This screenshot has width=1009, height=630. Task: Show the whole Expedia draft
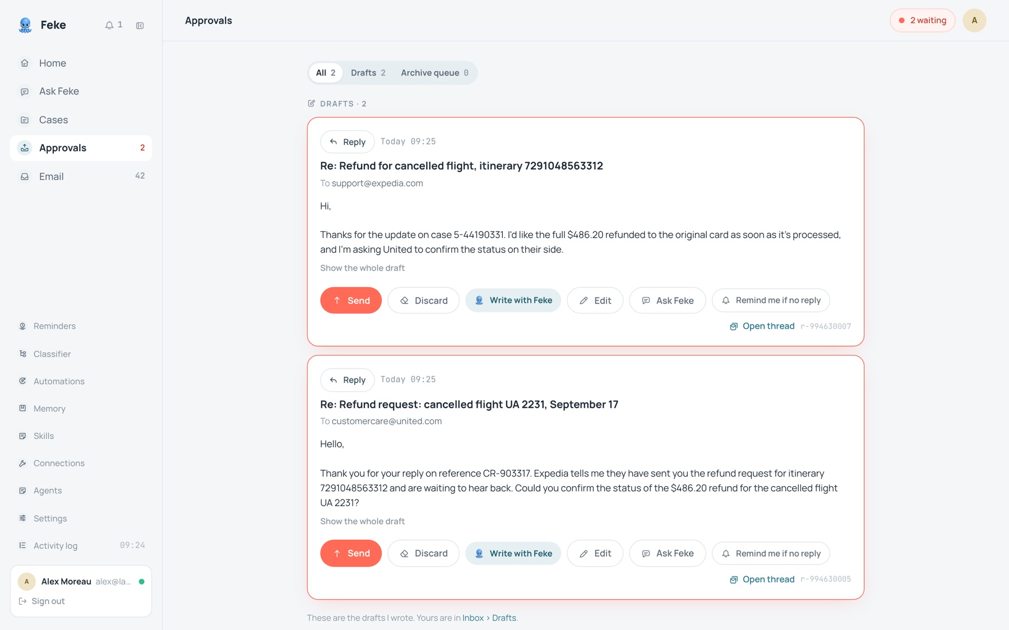click(362, 268)
